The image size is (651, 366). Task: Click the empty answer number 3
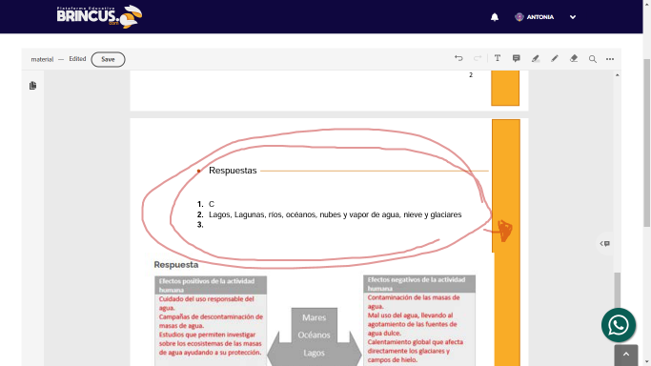click(x=200, y=225)
